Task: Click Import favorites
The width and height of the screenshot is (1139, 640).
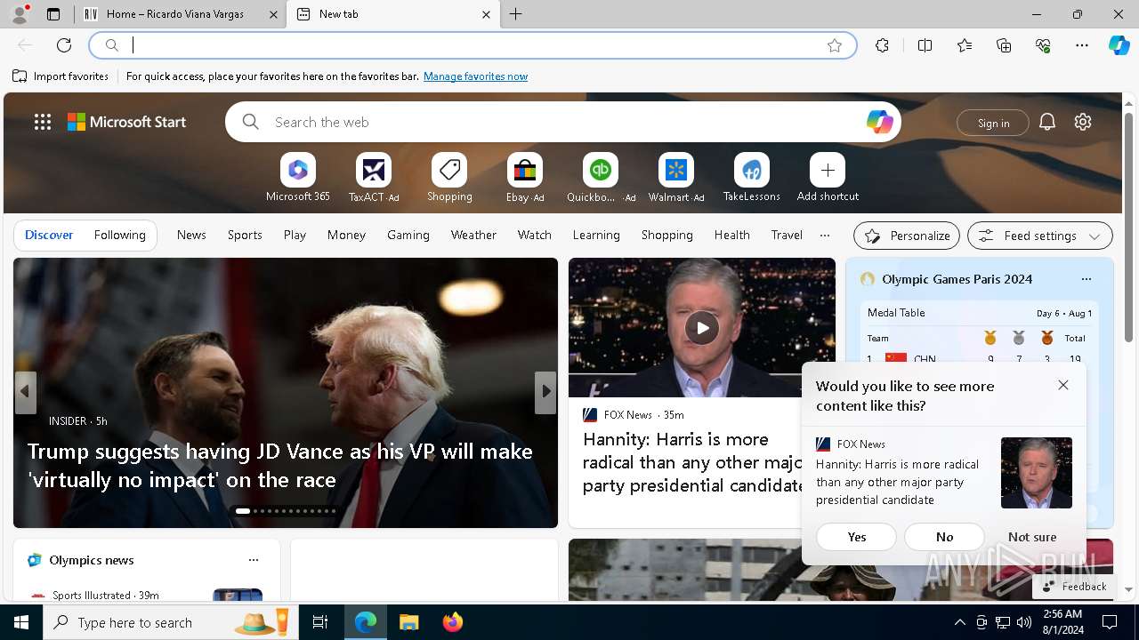Action: pyautogui.click(x=61, y=76)
